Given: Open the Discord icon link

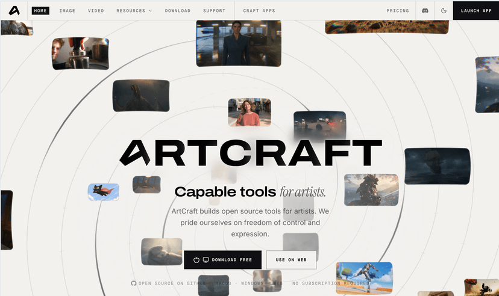Looking at the screenshot, I should pos(425,10).
